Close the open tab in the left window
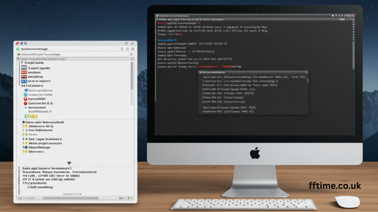The height and width of the screenshot is (212, 378). (x=131, y=54)
